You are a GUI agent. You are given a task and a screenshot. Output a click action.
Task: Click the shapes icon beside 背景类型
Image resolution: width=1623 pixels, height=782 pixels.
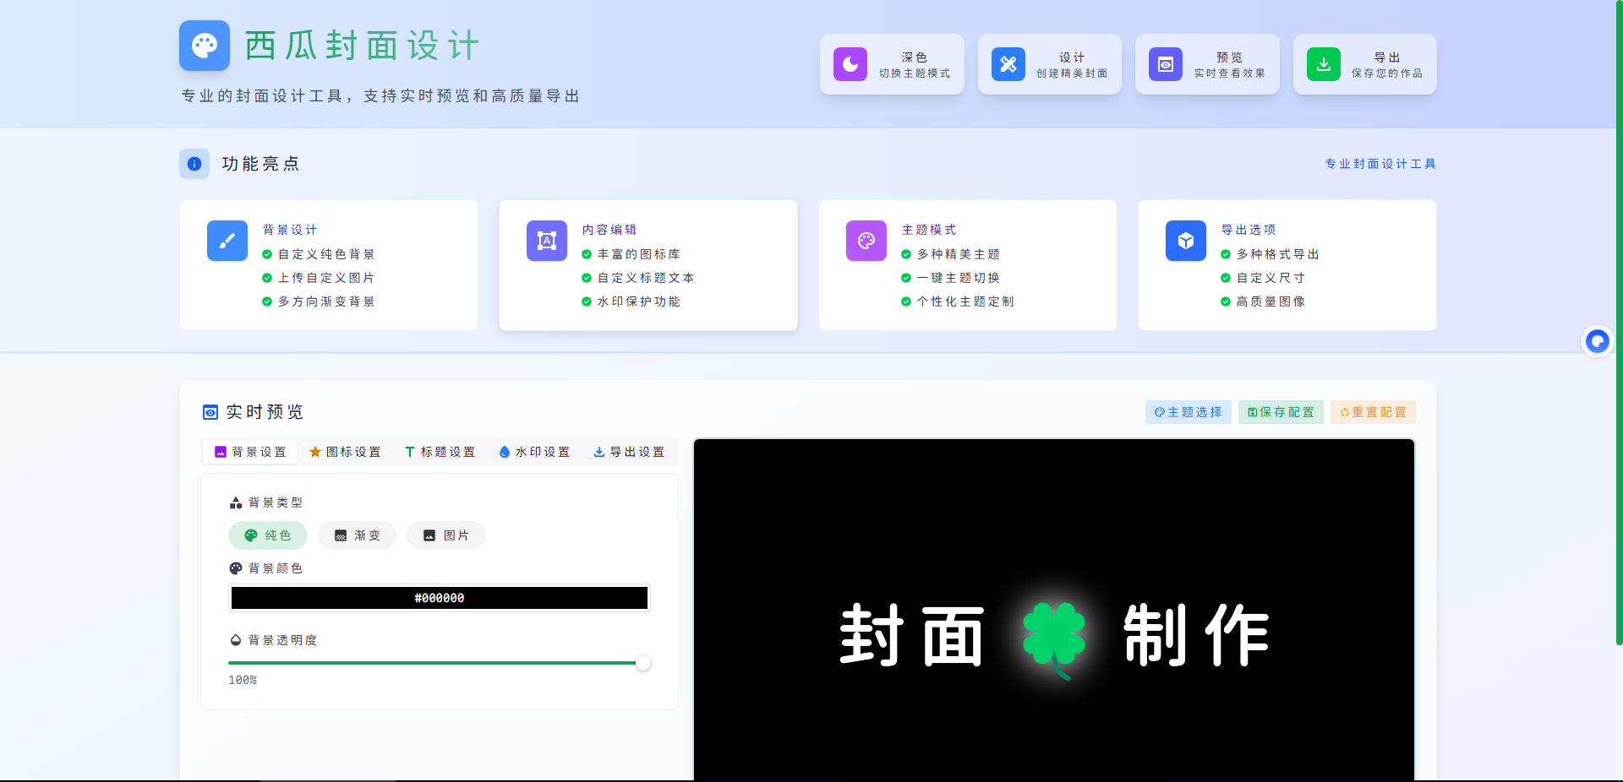click(236, 502)
